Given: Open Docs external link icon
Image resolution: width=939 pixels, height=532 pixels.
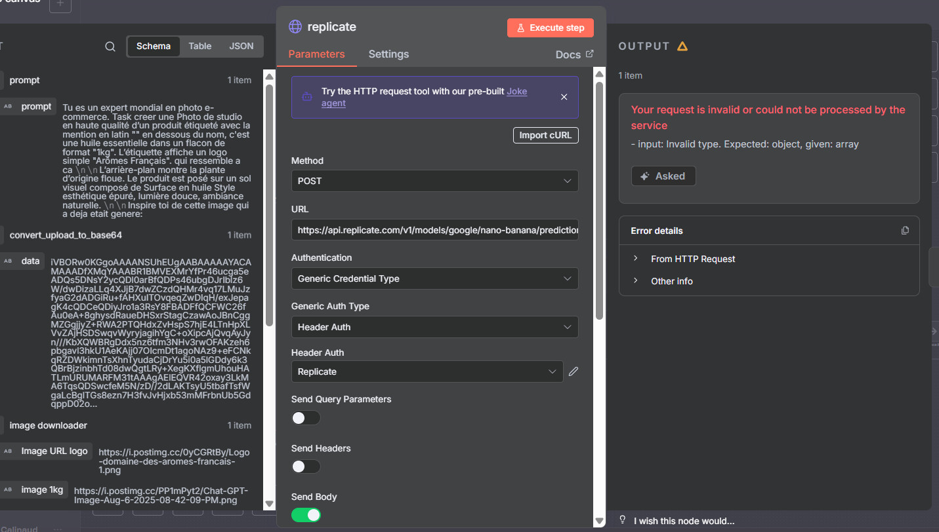Looking at the screenshot, I should click(x=589, y=54).
